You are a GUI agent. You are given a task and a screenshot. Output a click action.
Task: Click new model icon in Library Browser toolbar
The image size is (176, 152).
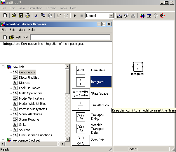[x=5, y=37]
